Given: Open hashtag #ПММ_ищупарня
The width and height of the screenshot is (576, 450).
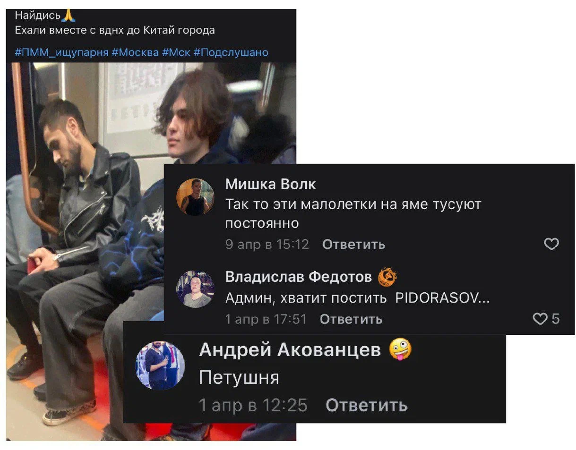Looking at the screenshot, I should tap(62, 52).
